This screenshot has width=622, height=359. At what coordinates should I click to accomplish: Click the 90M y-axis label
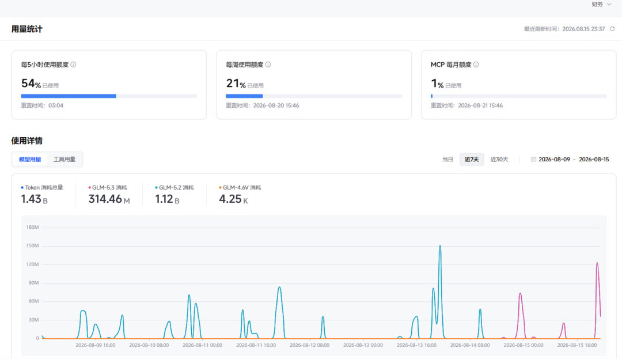(x=34, y=283)
